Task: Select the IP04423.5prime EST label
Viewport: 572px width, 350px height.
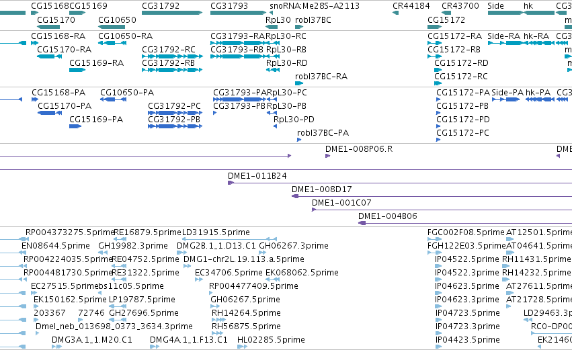Action: 467,340
